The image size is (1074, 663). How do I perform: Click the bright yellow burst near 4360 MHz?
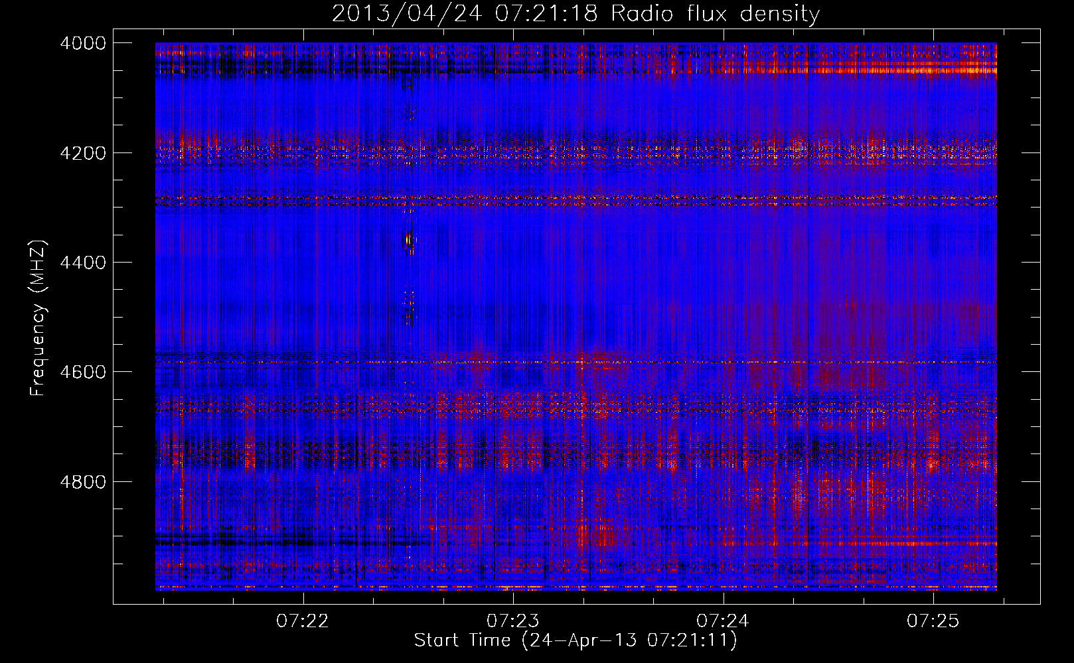tap(408, 240)
